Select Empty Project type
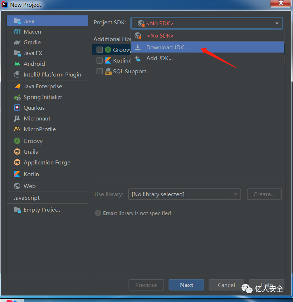 point(48,209)
